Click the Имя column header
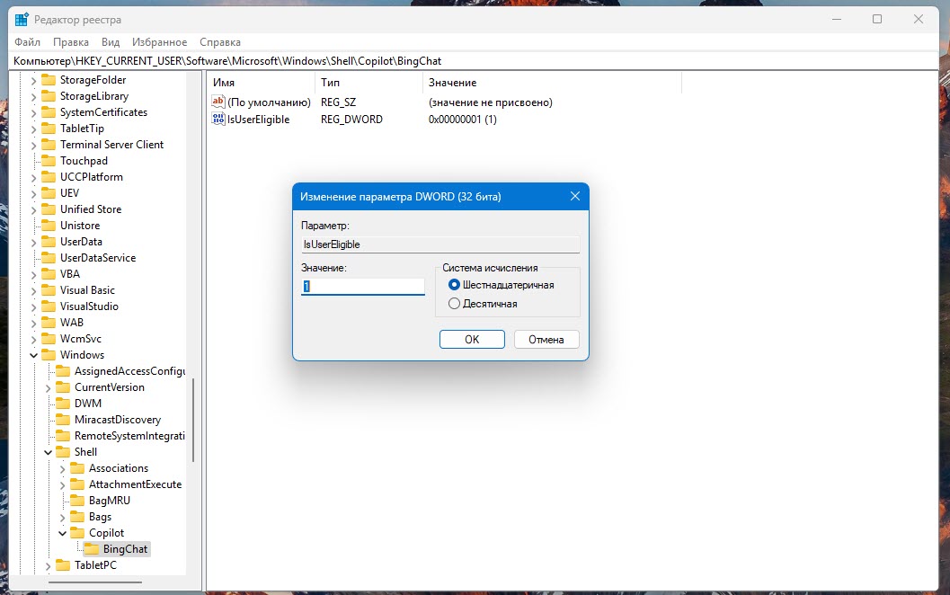This screenshot has height=595, width=950. click(x=261, y=83)
